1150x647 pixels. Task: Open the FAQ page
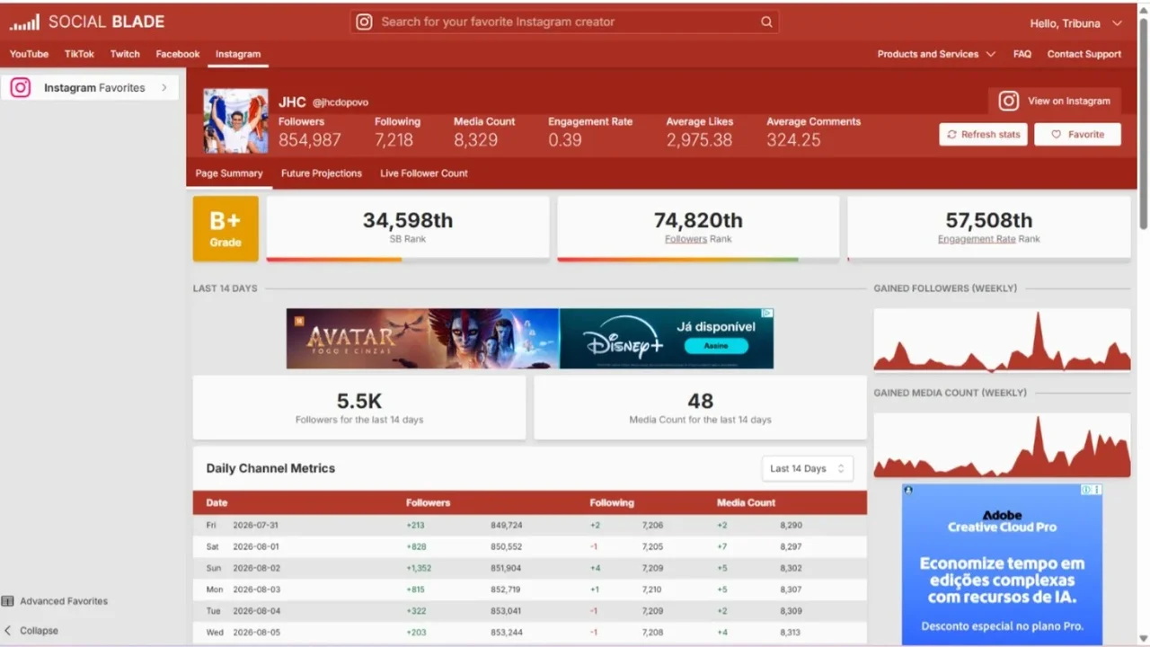[1022, 54]
